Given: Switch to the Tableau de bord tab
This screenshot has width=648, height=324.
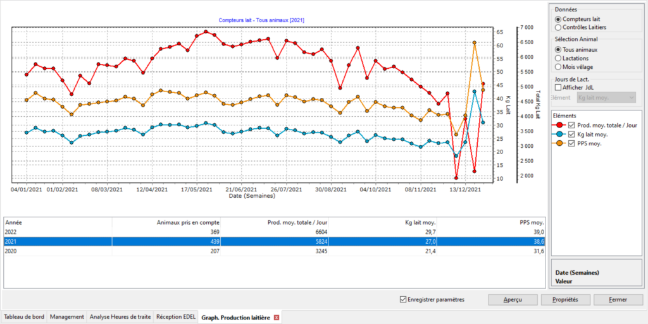Looking at the screenshot, I should coord(24,317).
